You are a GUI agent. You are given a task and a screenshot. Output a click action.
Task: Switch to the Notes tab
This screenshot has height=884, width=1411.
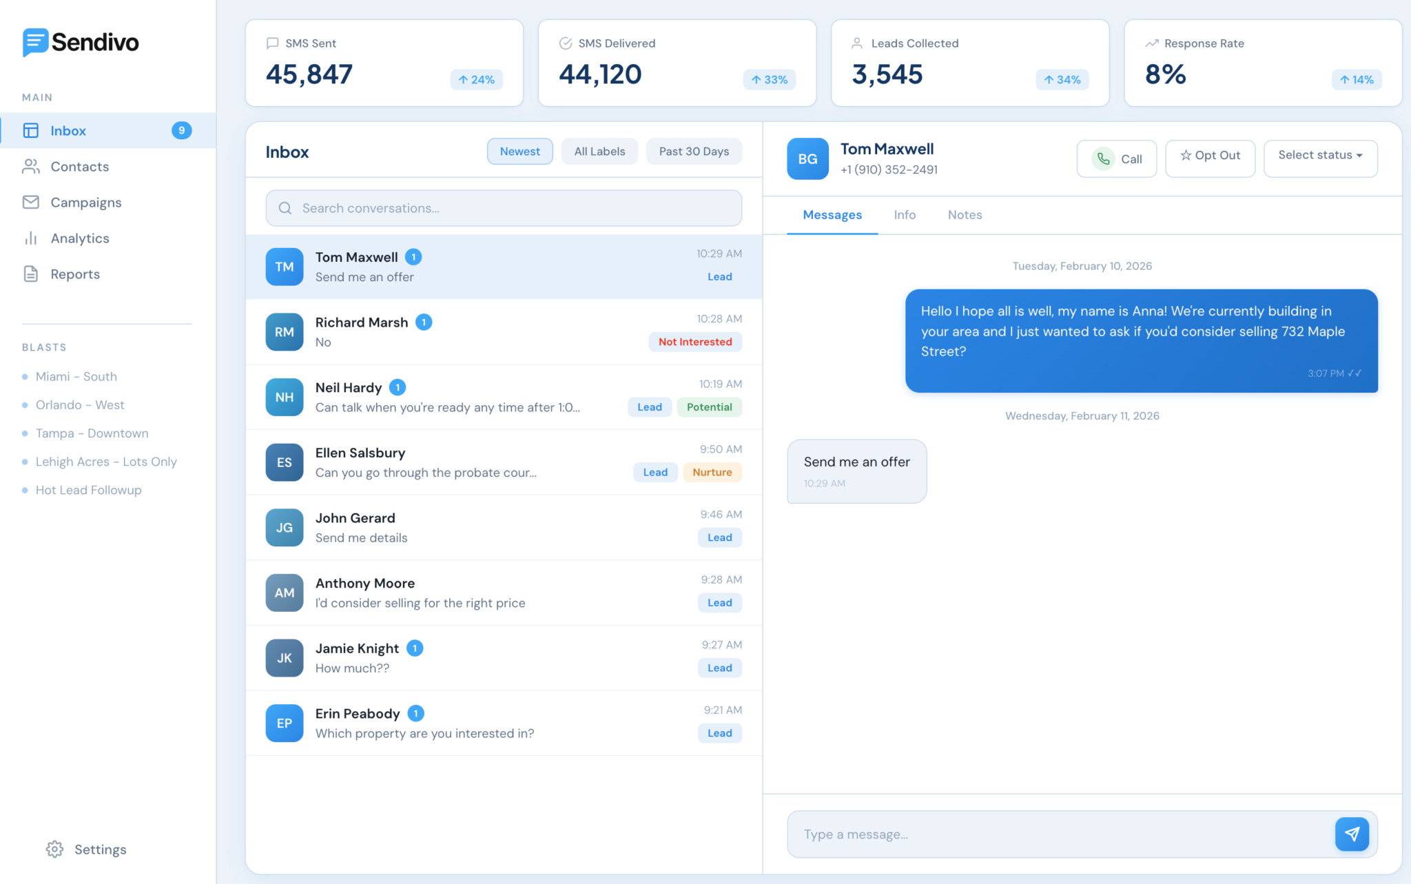point(965,215)
